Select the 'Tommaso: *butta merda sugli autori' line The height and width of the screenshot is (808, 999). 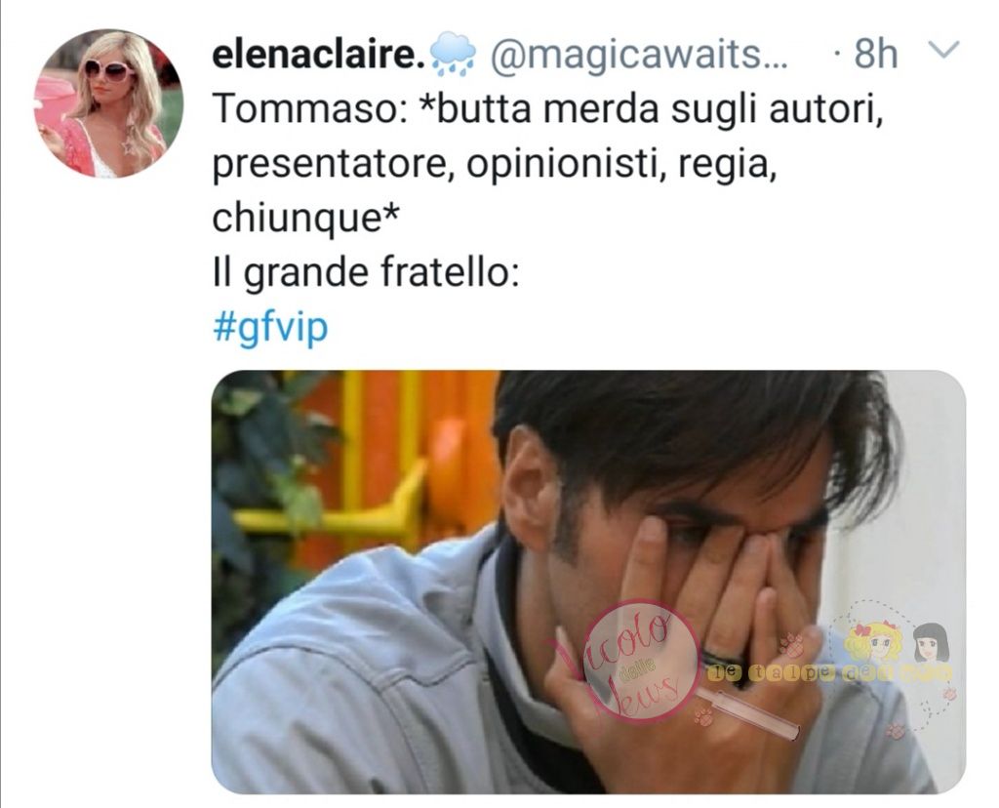point(548,109)
